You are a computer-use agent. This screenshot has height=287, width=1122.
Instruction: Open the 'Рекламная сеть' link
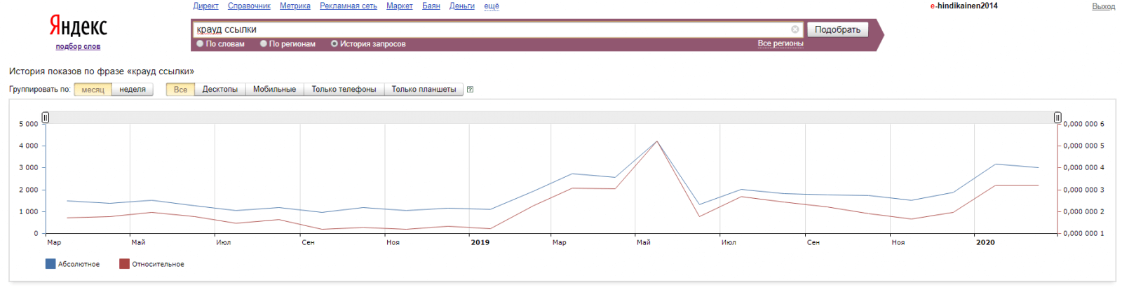[349, 6]
